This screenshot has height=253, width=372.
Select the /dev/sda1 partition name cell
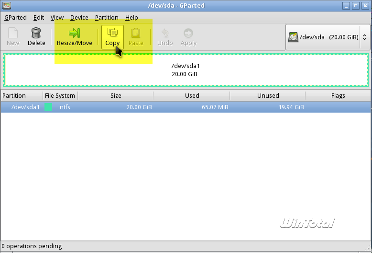tap(25, 107)
